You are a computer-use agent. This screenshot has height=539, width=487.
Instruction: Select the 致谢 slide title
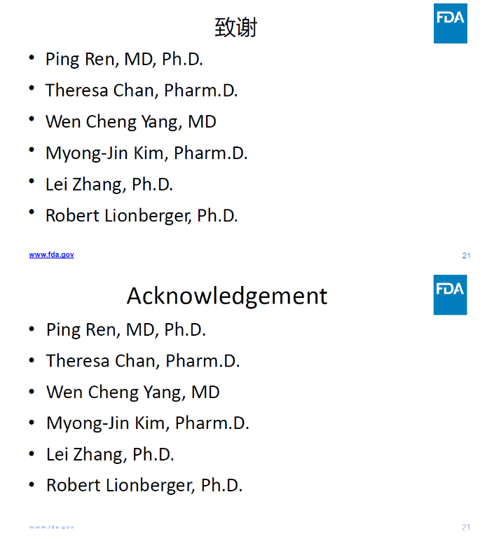[x=236, y=27]
